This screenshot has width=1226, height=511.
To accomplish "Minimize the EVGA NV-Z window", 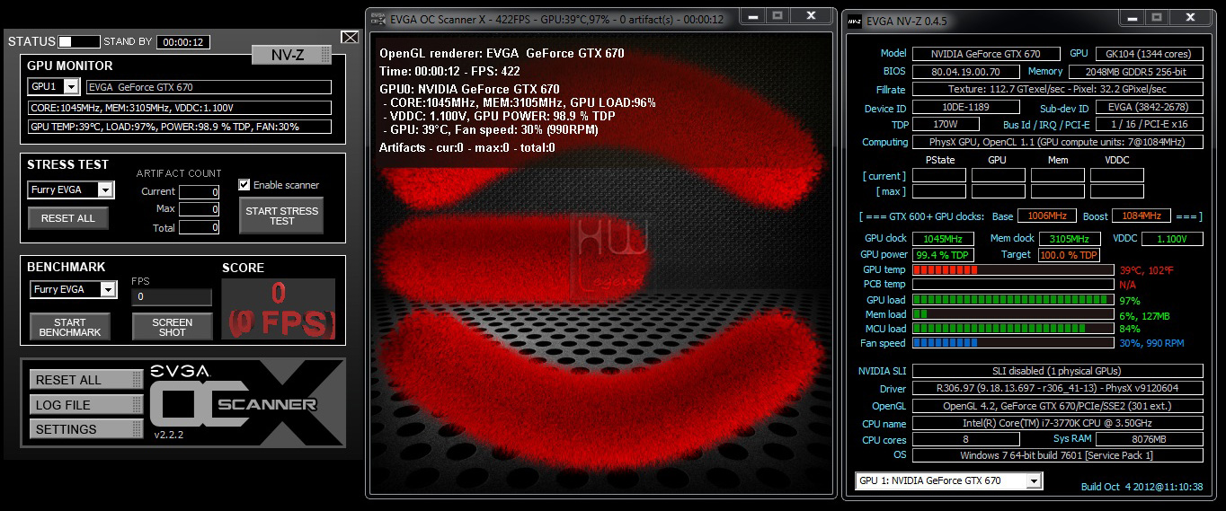I will [1132, 18].
